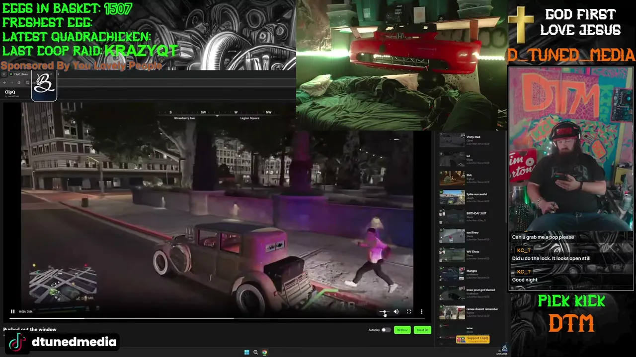
Task: View site information in the address bar
Action: point(27,82)
